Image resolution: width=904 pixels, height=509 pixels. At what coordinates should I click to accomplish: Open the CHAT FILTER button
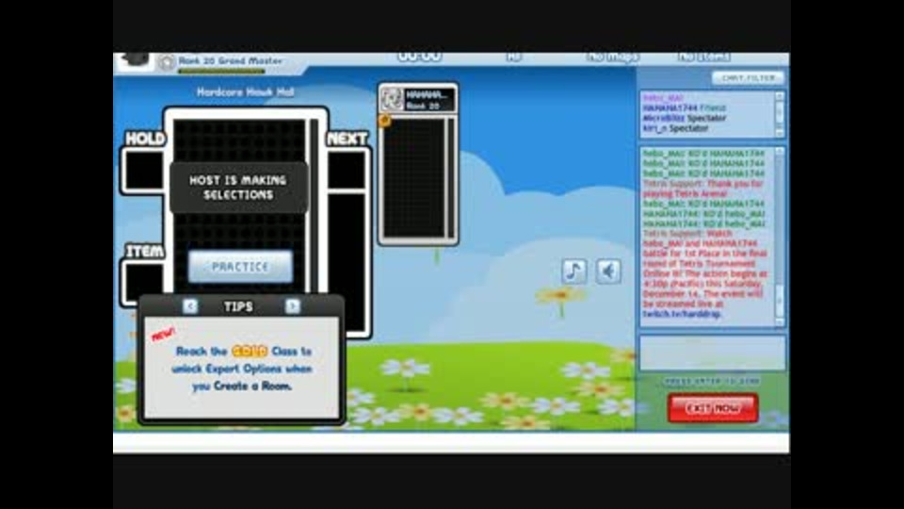(x=748, y=78)
